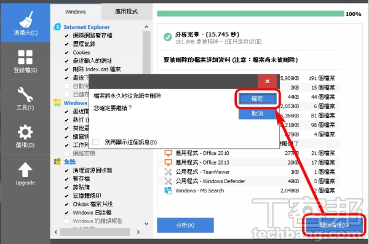Click 取消 to cancel the dialog

point(257,114)
